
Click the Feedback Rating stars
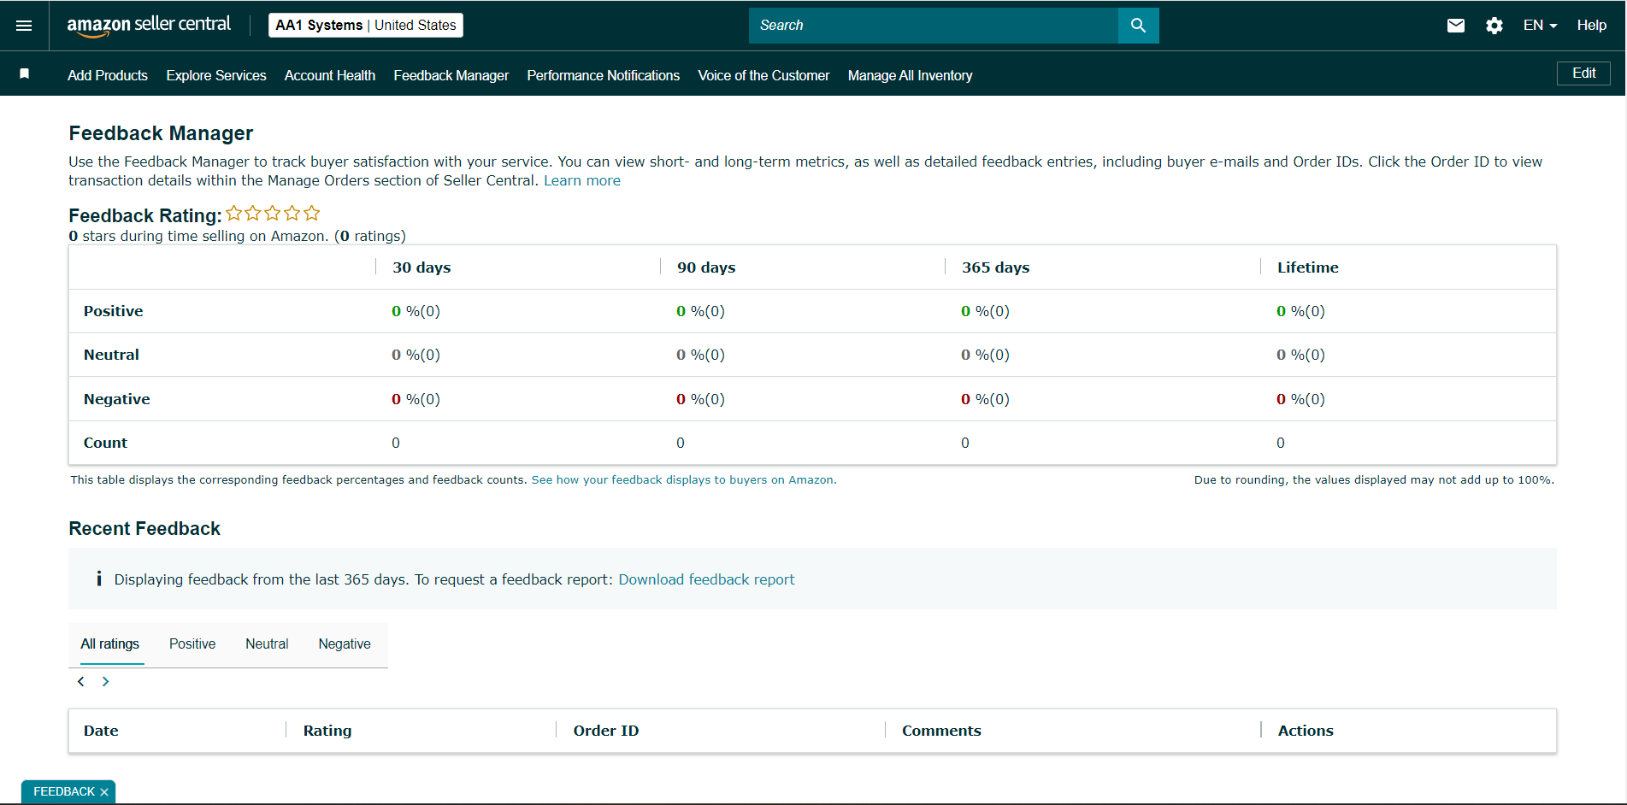(x=273, y=213)
